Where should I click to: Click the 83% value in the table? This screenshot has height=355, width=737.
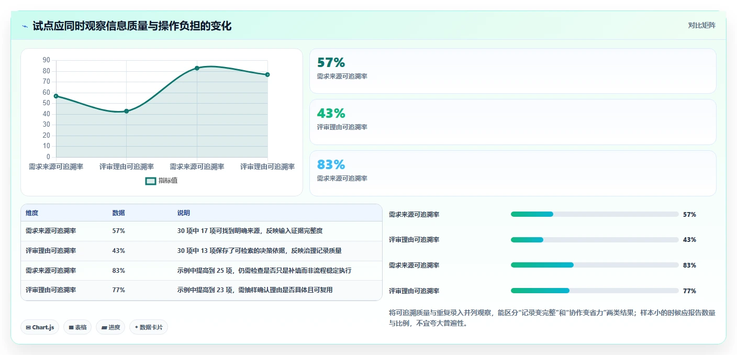click(118, 271)
